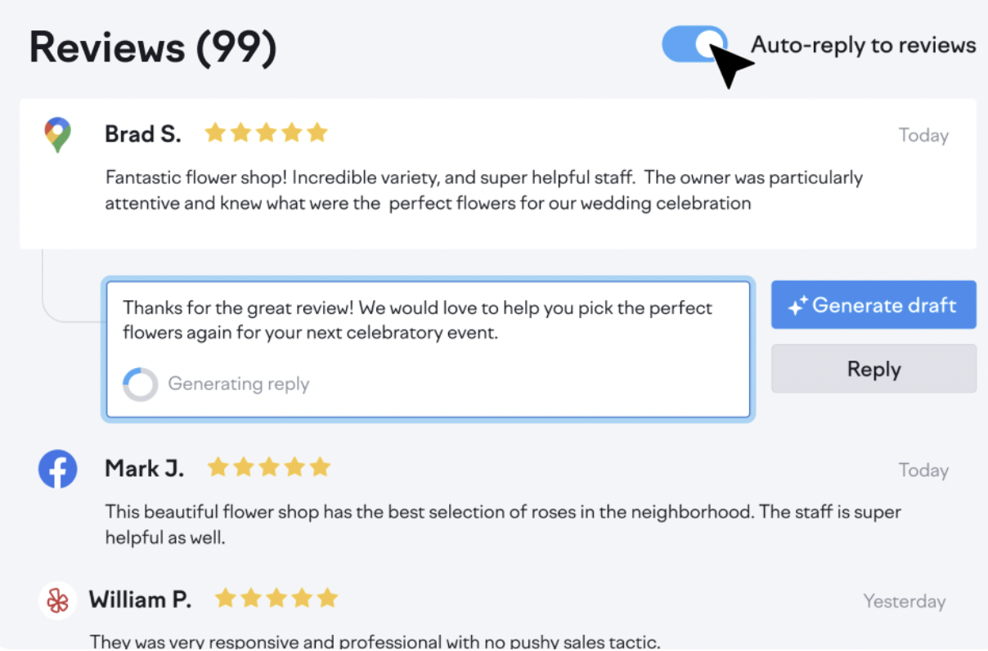988x651 pixels.
Task: Toggle auto-reply using its label text
Action: tap(864, 45)
